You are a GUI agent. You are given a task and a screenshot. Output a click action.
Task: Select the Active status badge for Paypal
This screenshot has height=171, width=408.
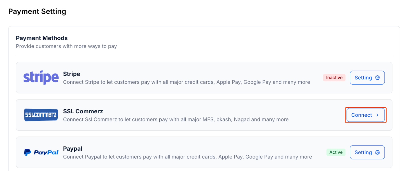(336, 152)
